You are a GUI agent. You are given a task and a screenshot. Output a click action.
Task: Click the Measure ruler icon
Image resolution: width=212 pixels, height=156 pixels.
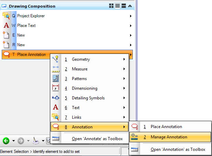point(55,69)
